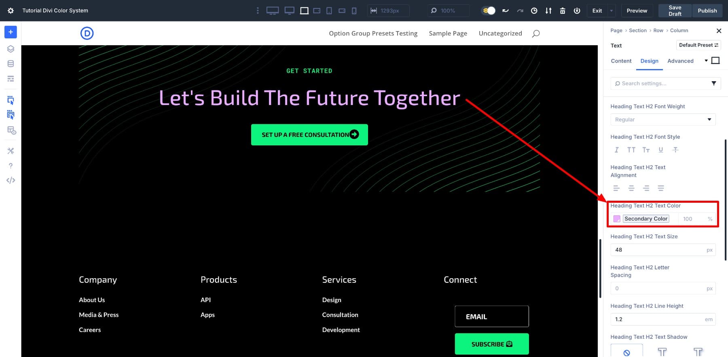The image size is (728, 357).
Task: Open the page settings gear icon
Action: coord(11,11)
